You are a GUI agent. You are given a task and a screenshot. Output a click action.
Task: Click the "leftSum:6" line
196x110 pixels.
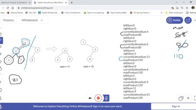click(129, 76)
